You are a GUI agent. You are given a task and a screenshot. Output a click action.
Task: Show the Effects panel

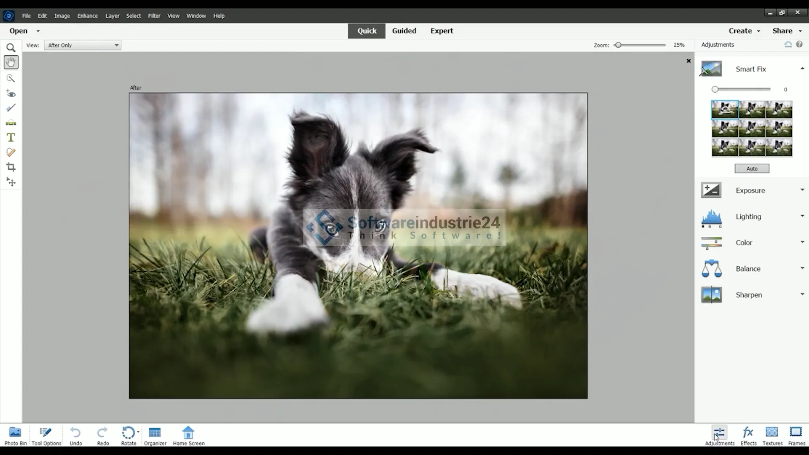point(748,436)
